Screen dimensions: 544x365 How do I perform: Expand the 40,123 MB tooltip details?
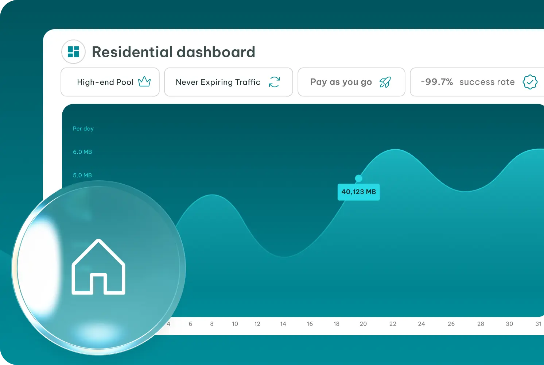[358, 192]
